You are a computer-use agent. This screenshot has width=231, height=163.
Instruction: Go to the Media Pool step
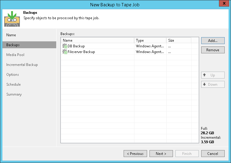pos(15,55)
